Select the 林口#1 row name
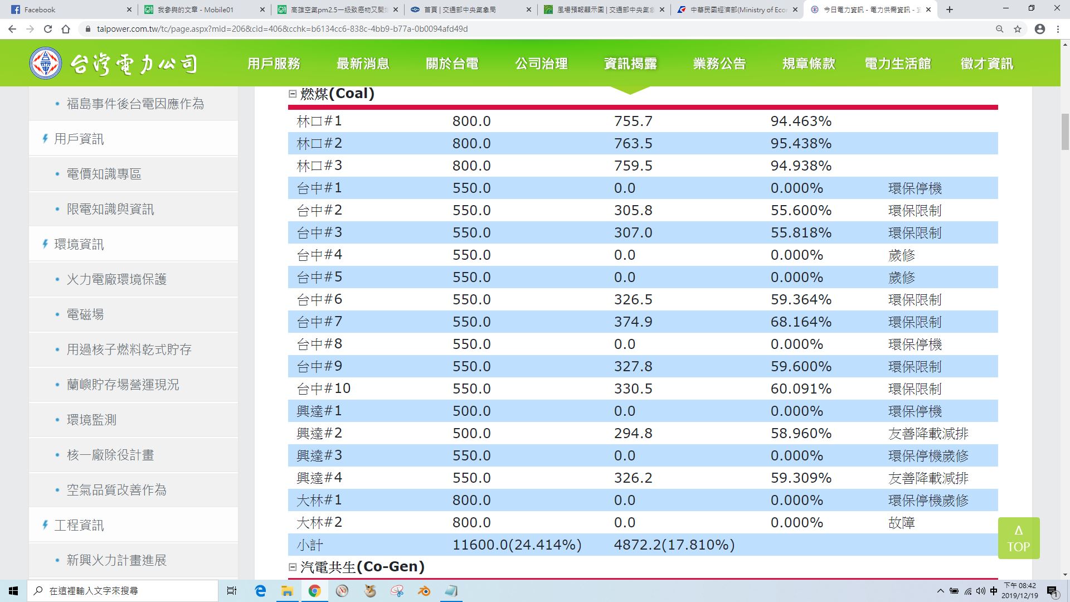This screenshot has width=1070, height=602. 319,121
